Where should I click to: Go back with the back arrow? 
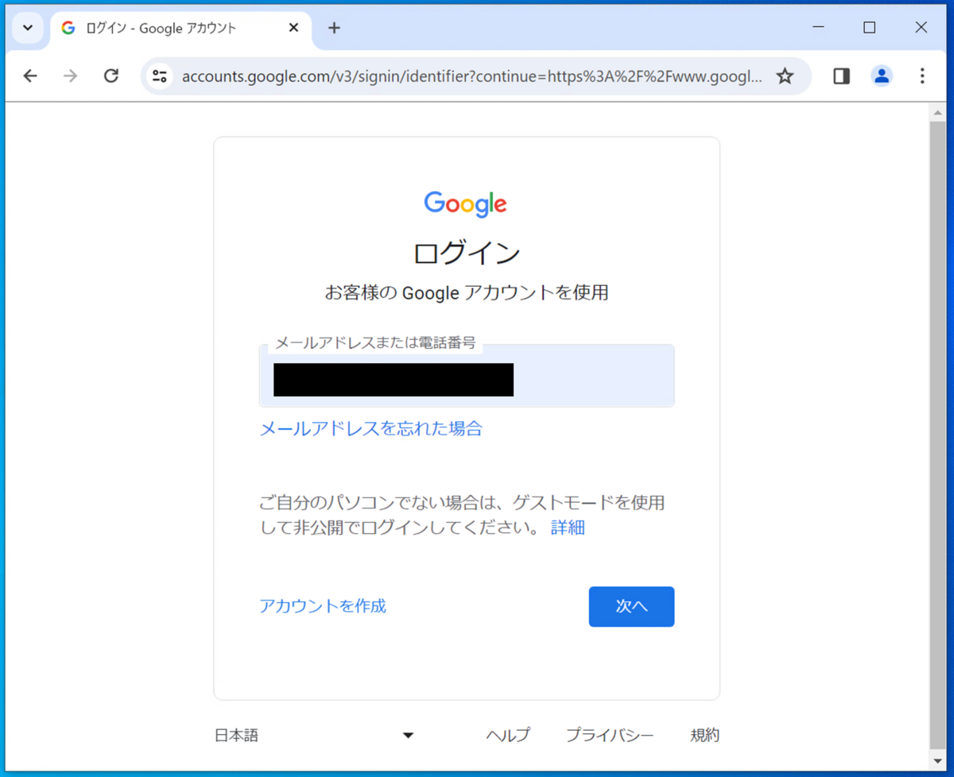[30, 75]
